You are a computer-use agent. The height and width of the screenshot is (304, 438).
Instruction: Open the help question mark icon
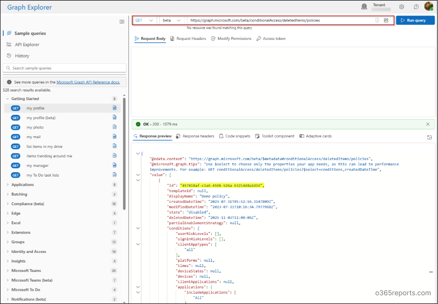coord(416,7)
